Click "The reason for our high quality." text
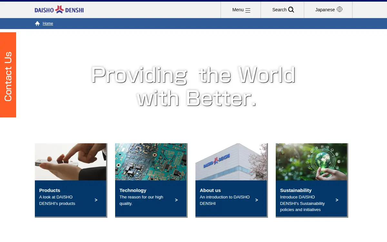 coord(141,200)
